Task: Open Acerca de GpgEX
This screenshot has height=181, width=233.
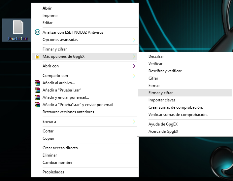Action: point(185,131)
